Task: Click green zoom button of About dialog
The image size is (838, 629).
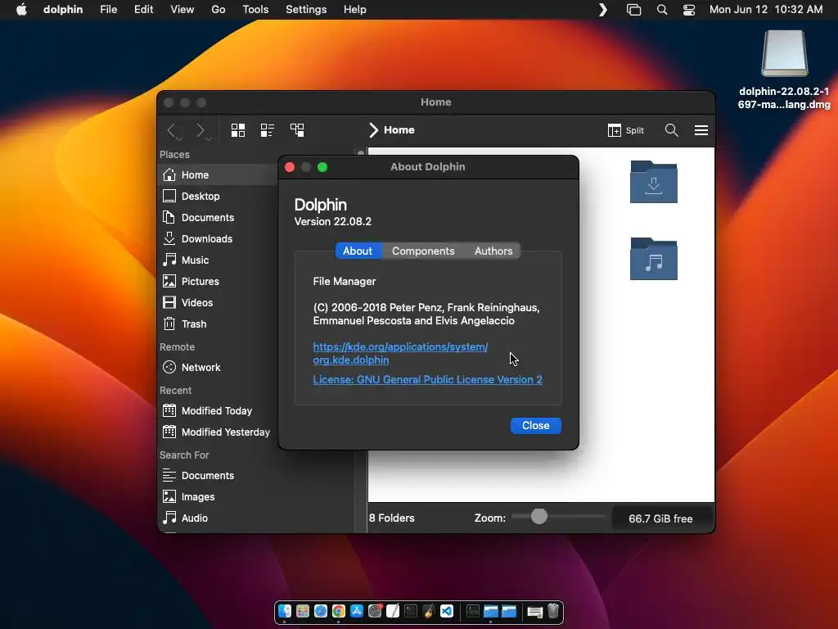Action: (x=322, y=167)
